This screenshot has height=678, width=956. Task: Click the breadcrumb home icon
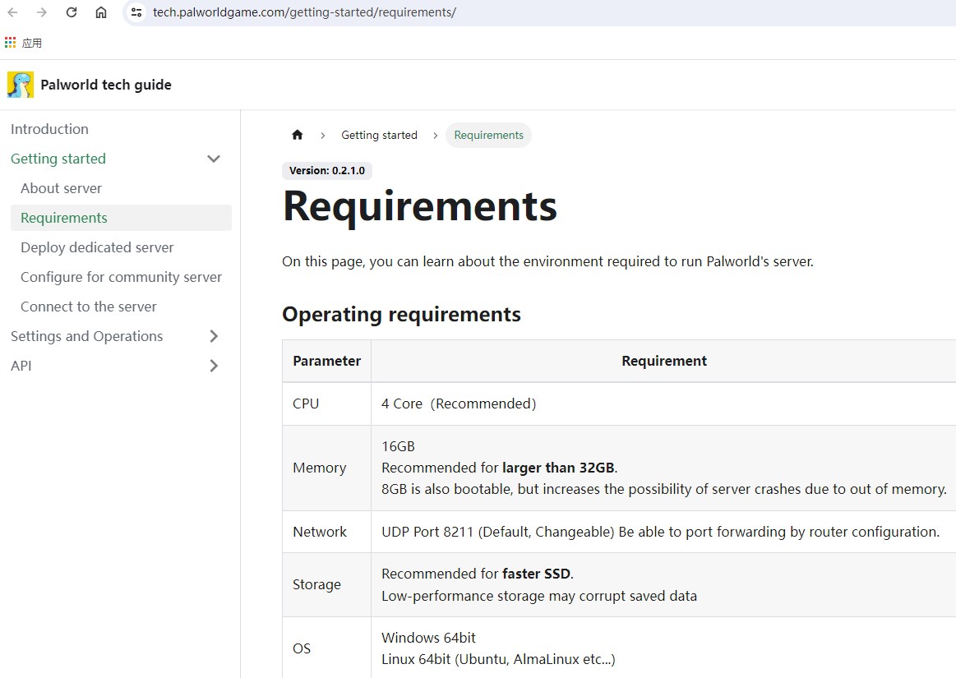click(x=298, y=135)
